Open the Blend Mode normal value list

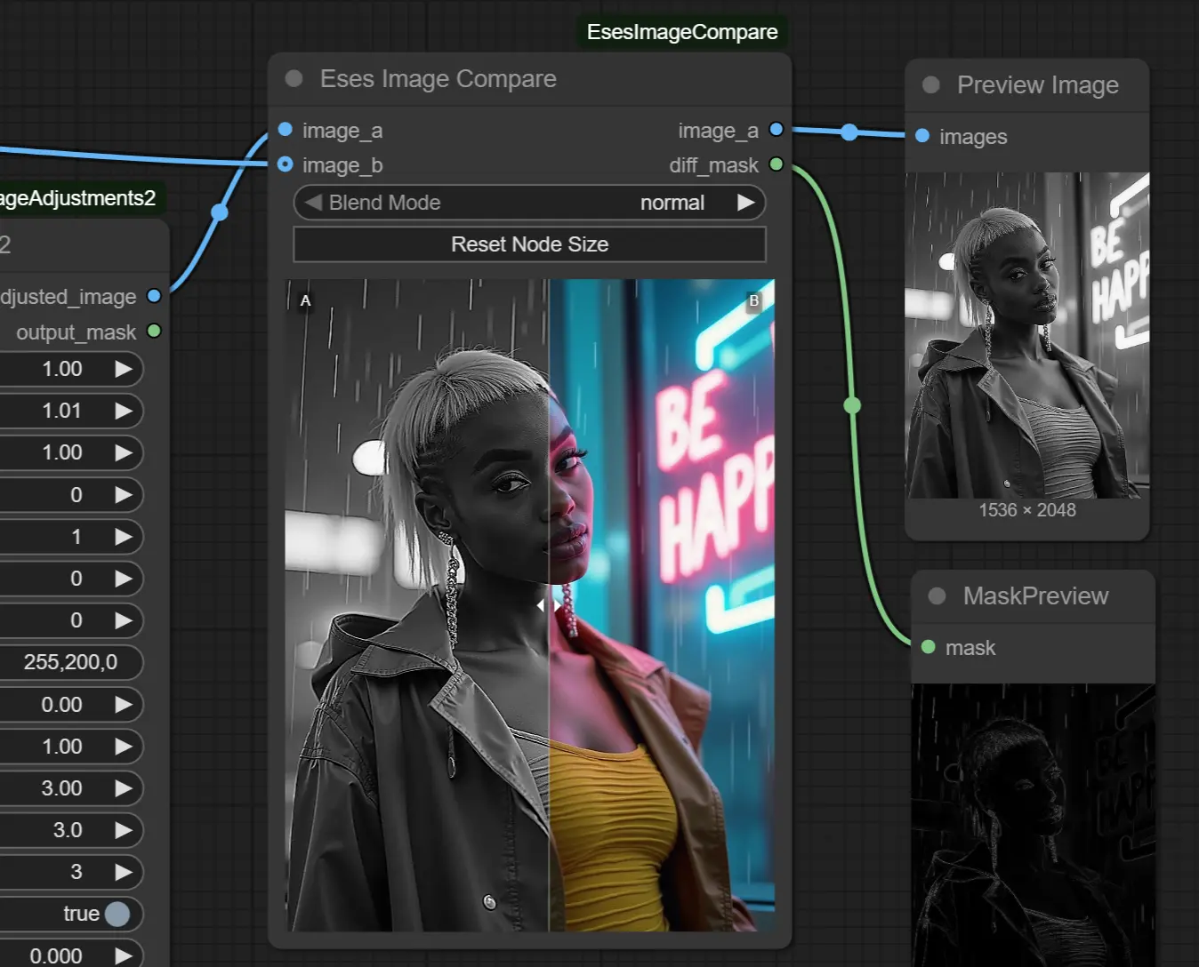[672, 203]
